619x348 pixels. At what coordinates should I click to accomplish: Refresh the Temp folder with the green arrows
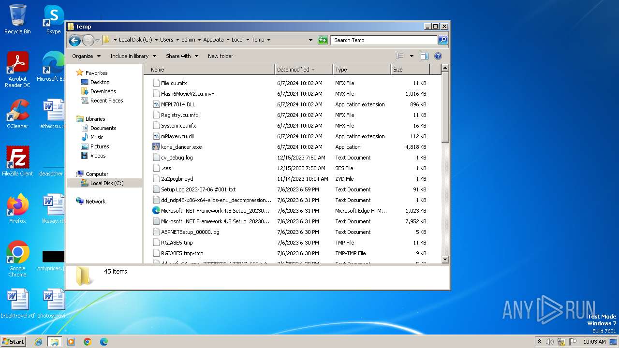[x=323, y=40]
